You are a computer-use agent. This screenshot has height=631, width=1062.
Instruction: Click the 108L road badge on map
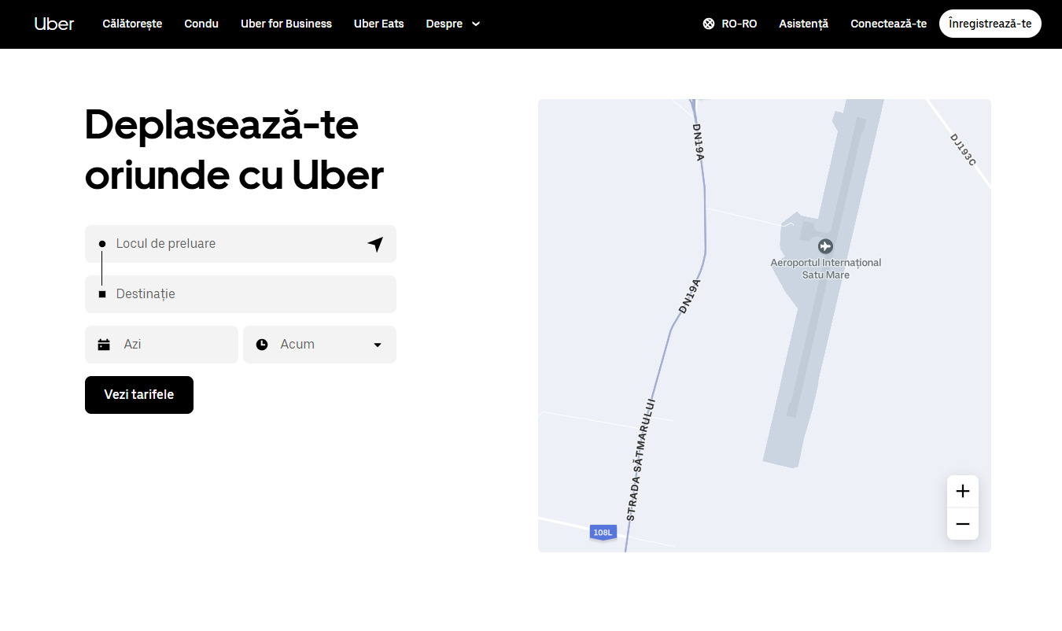603,533
